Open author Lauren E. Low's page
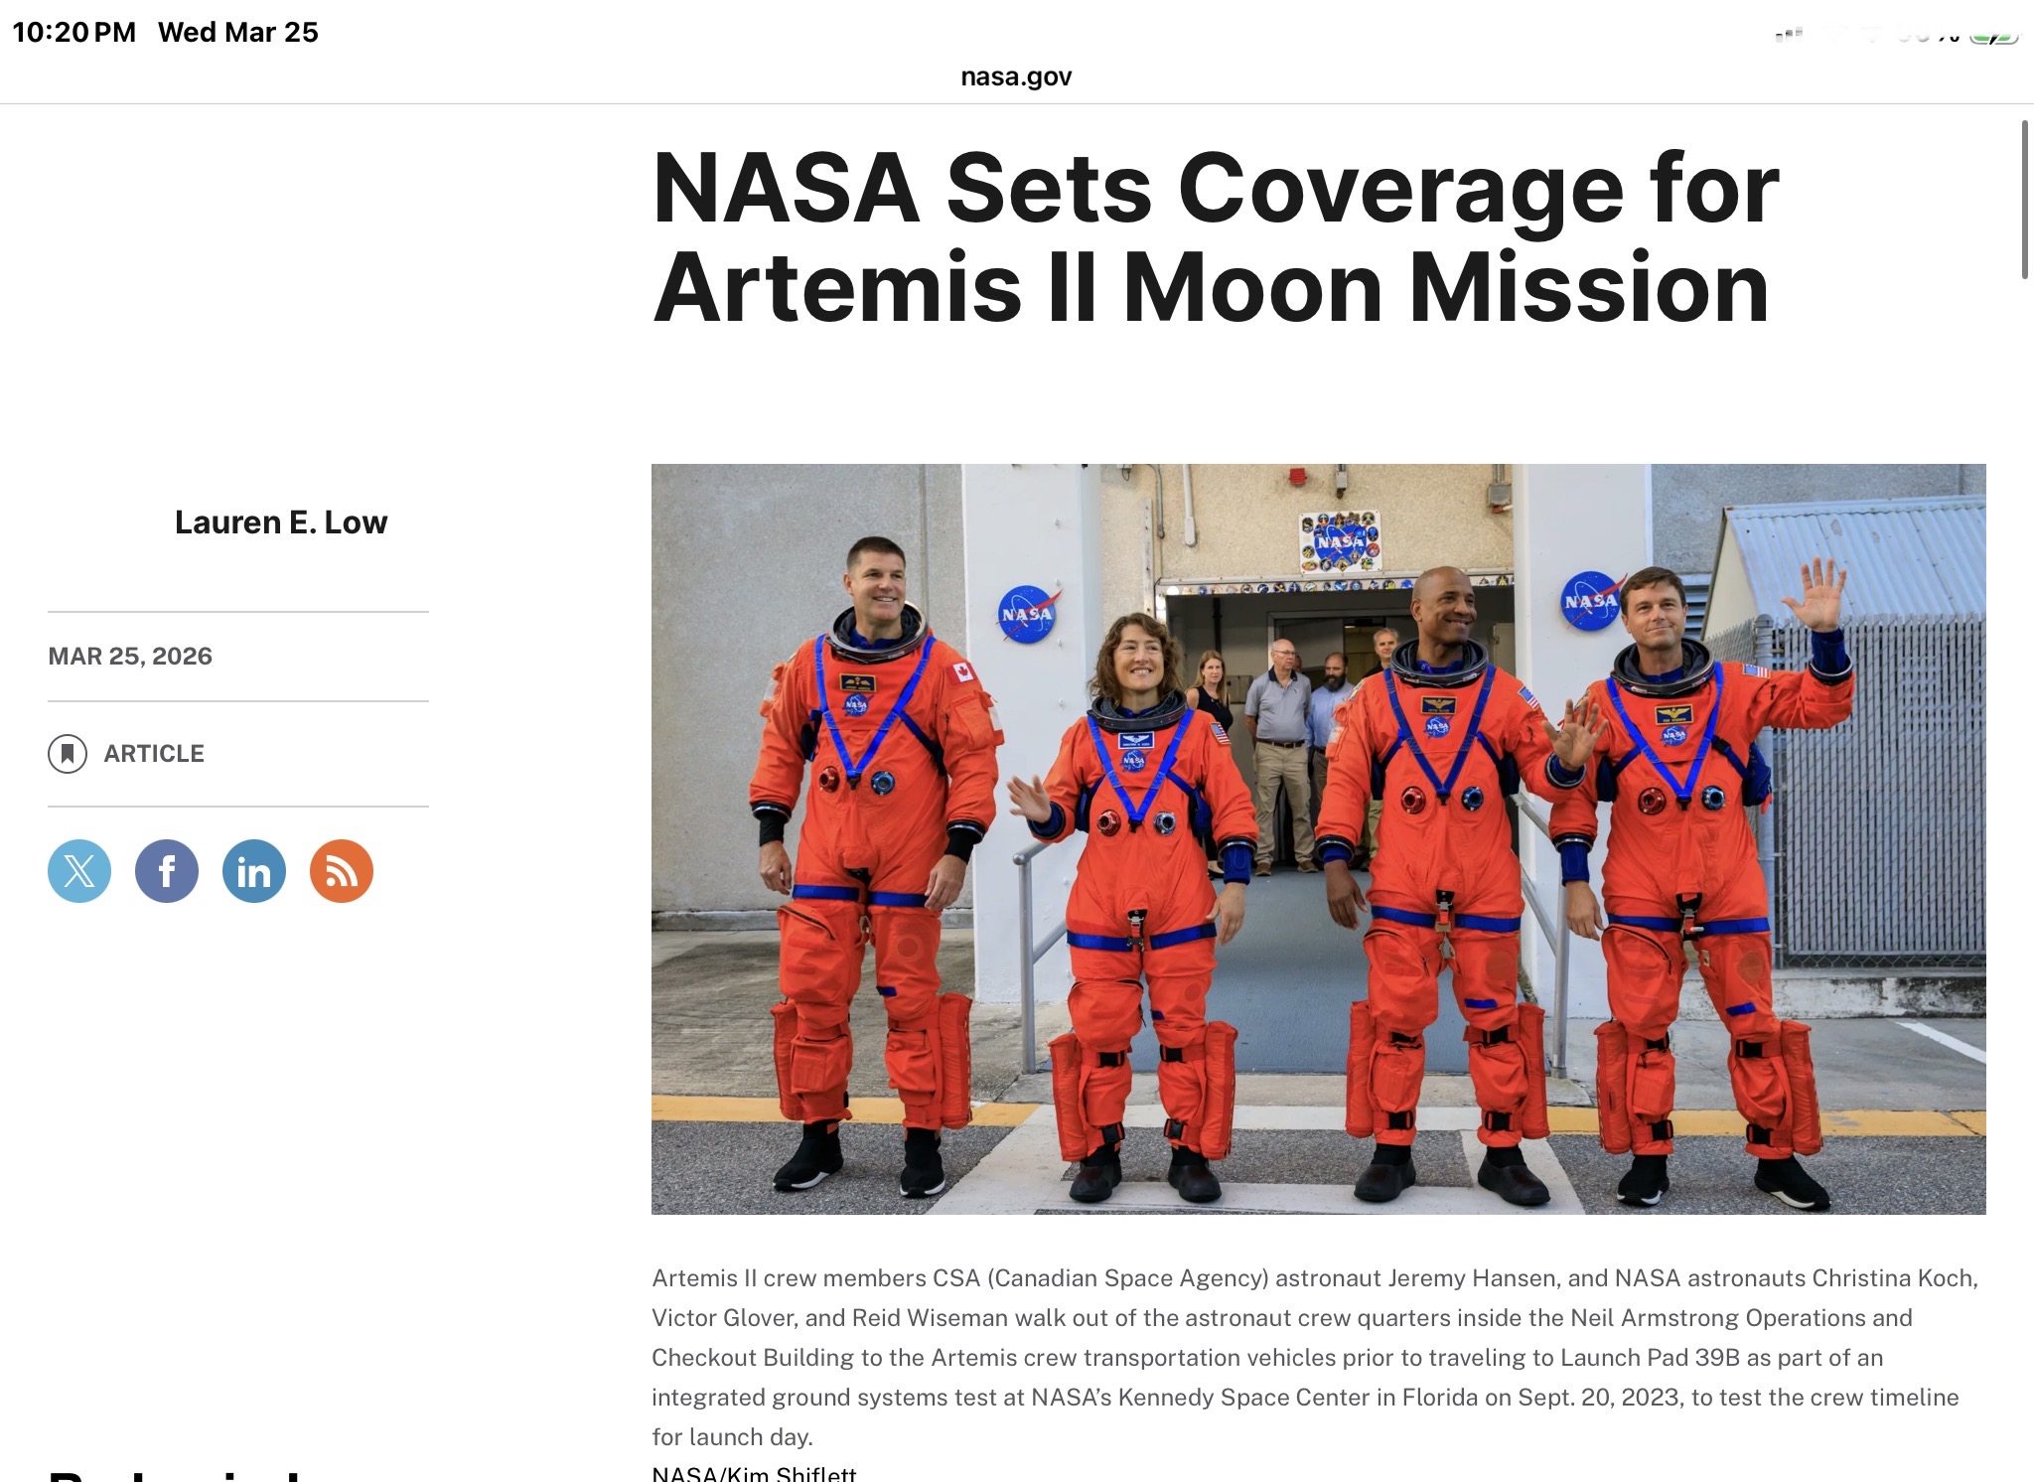Screen dimensions: 2034x1482 [281, 522]
